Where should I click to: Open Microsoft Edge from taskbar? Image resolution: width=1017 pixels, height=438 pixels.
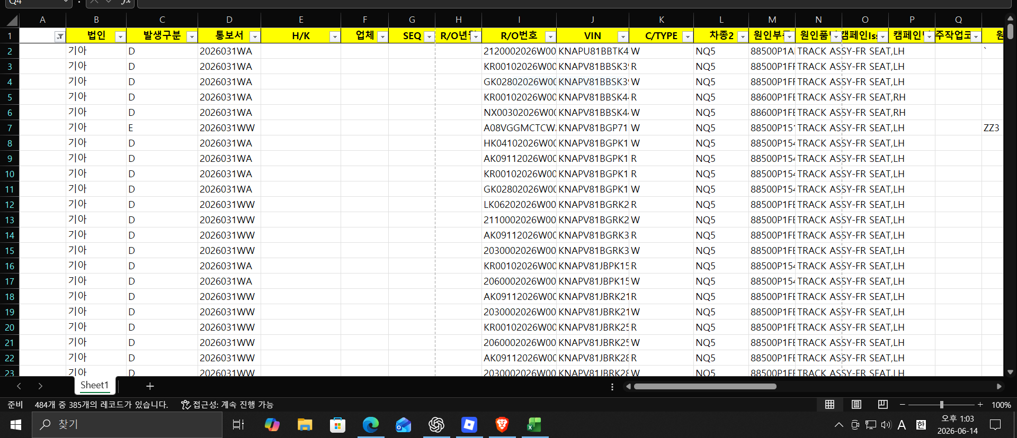[371, 425]
